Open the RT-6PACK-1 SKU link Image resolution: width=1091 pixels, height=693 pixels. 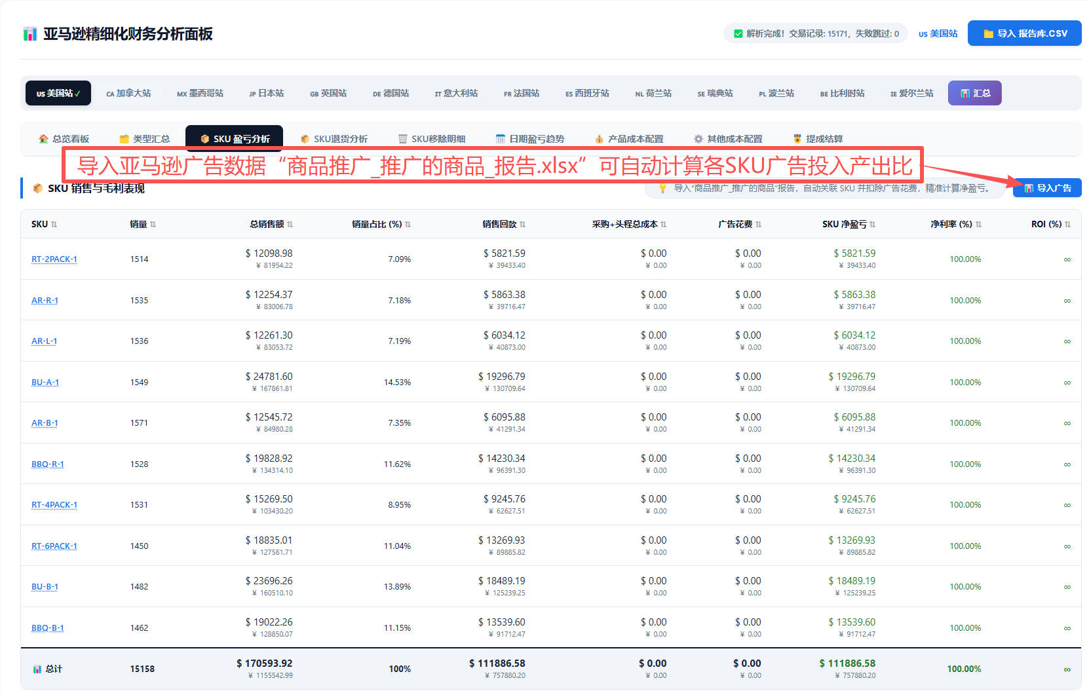click(54, 546)
